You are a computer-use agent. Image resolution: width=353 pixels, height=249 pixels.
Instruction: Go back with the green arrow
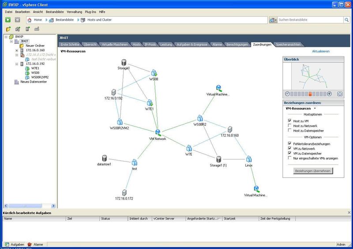8,20
